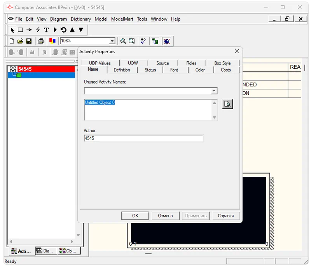The width and height of the screenshot is (311, 267).
Task: Go to parent diagram up triangle
Action: click(x=72, y=30)
